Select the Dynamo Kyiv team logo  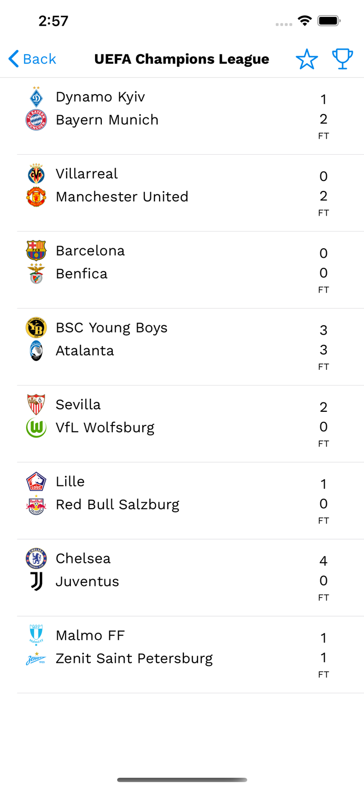(x=36, y=96)
